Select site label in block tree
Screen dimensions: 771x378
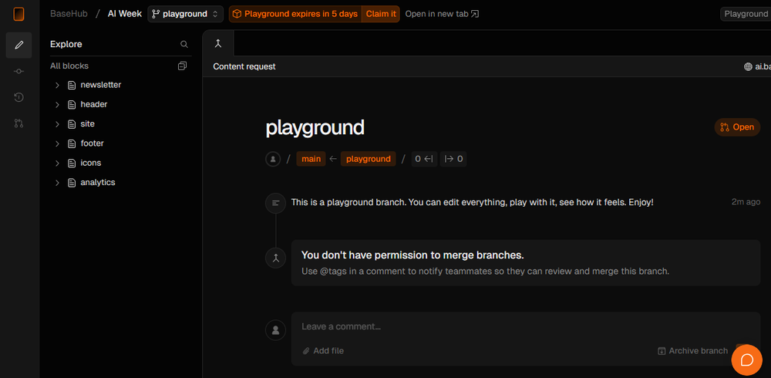point(88,124)
